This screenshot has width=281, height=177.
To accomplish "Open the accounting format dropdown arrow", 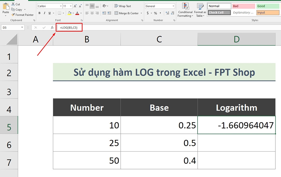I will click(151, 13).
